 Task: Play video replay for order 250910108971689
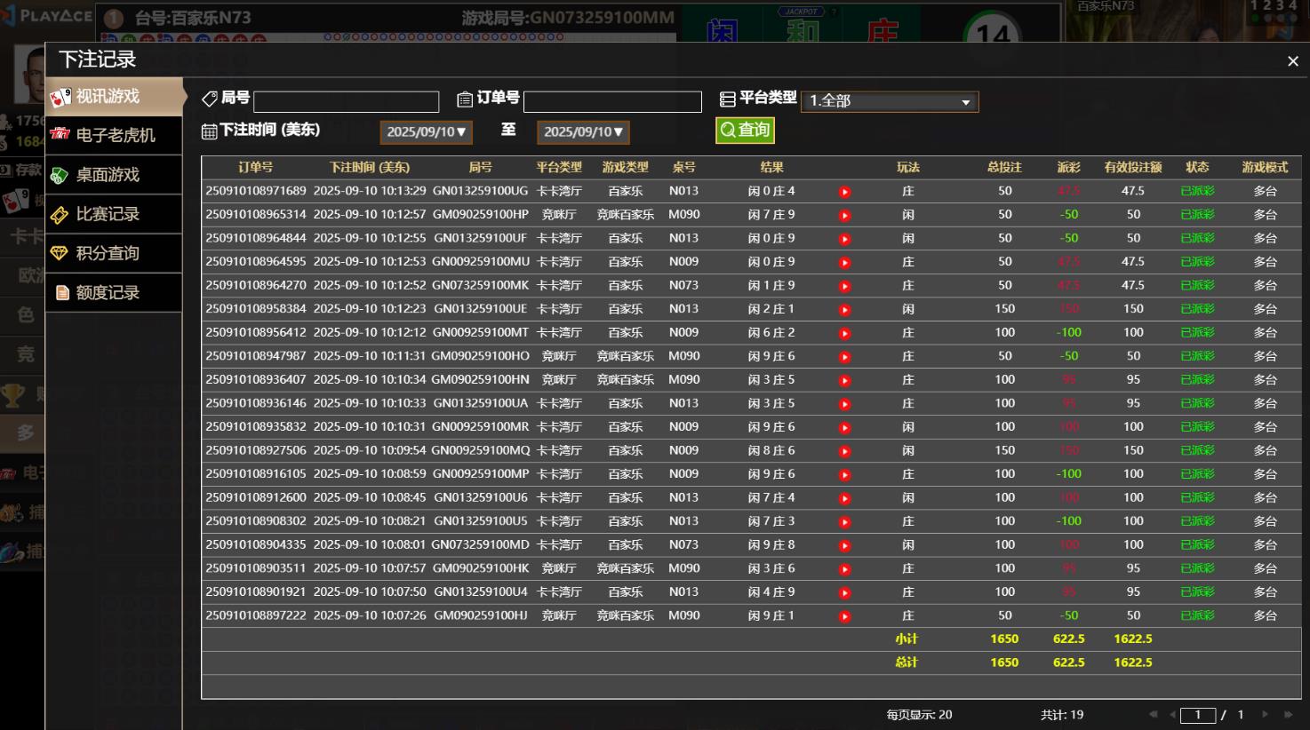click(x=844, y=192)
